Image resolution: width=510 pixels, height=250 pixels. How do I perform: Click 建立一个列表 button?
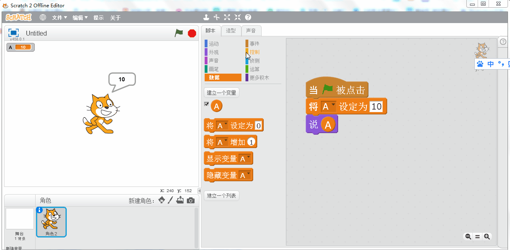tap(222, 196)
